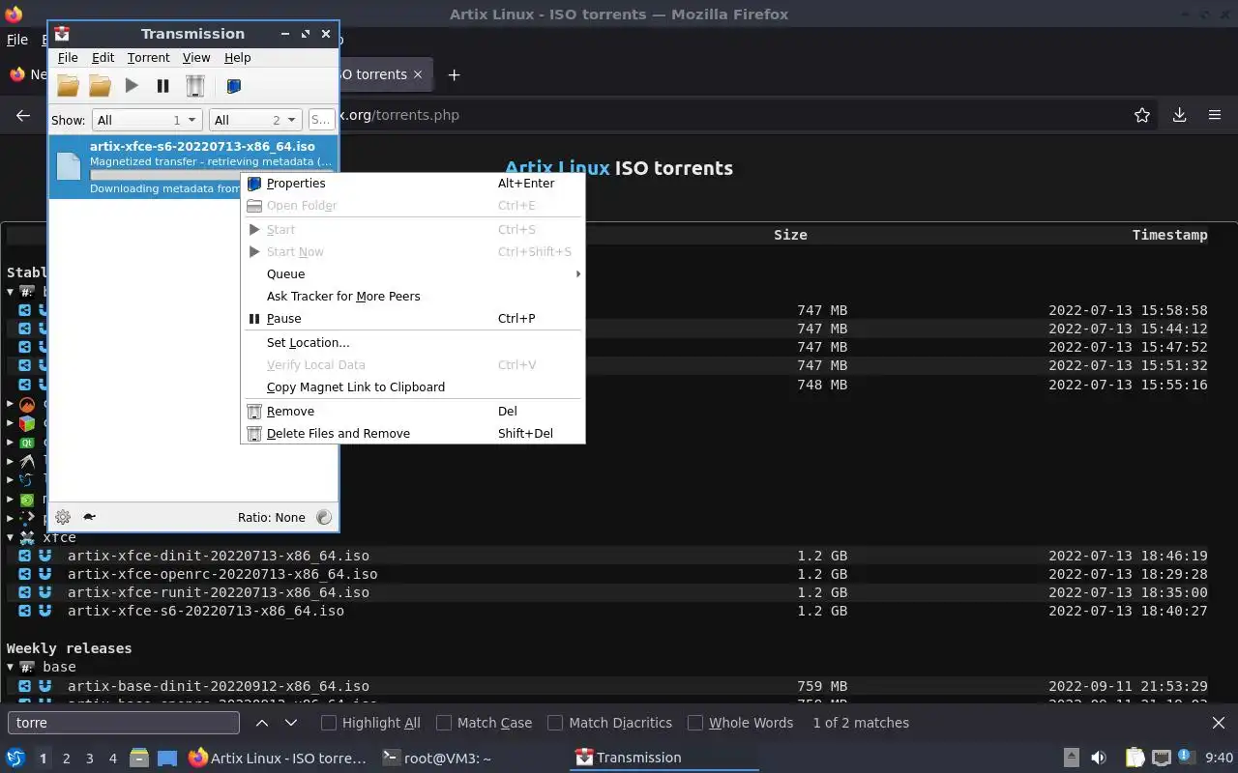Open Transmission Help menu
The height and width of the screenshot is (773, 1238).
(237, 58)
